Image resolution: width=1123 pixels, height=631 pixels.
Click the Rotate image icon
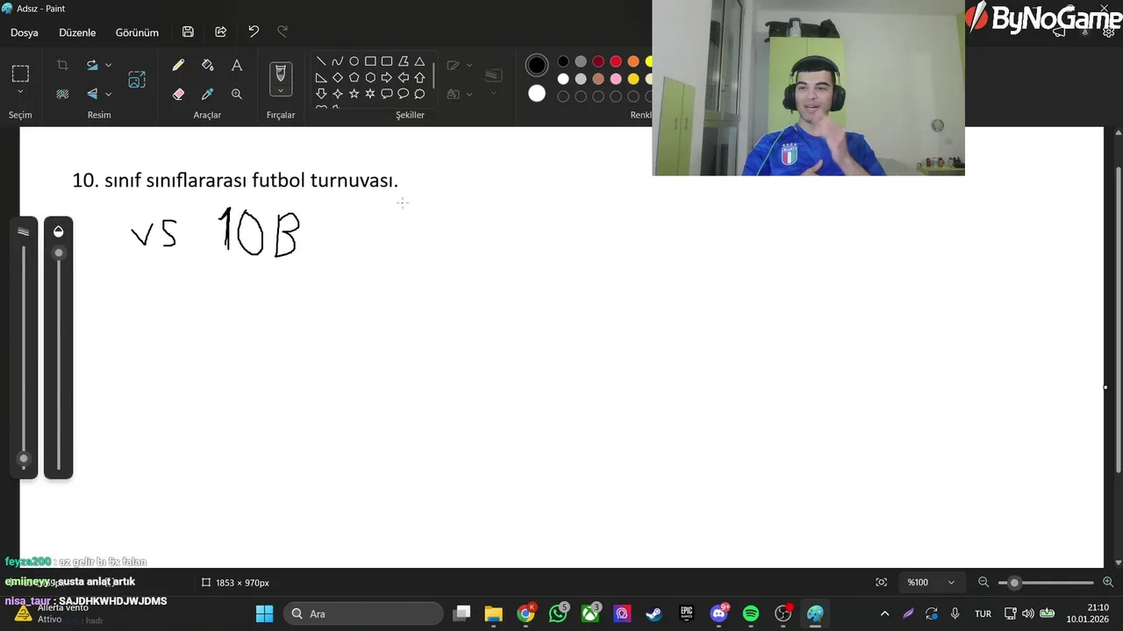[x=92, y=65]
